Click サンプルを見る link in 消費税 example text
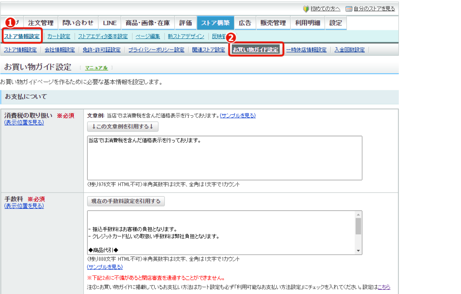Screen dimensions: 461x294 click(x=238, y=116)
